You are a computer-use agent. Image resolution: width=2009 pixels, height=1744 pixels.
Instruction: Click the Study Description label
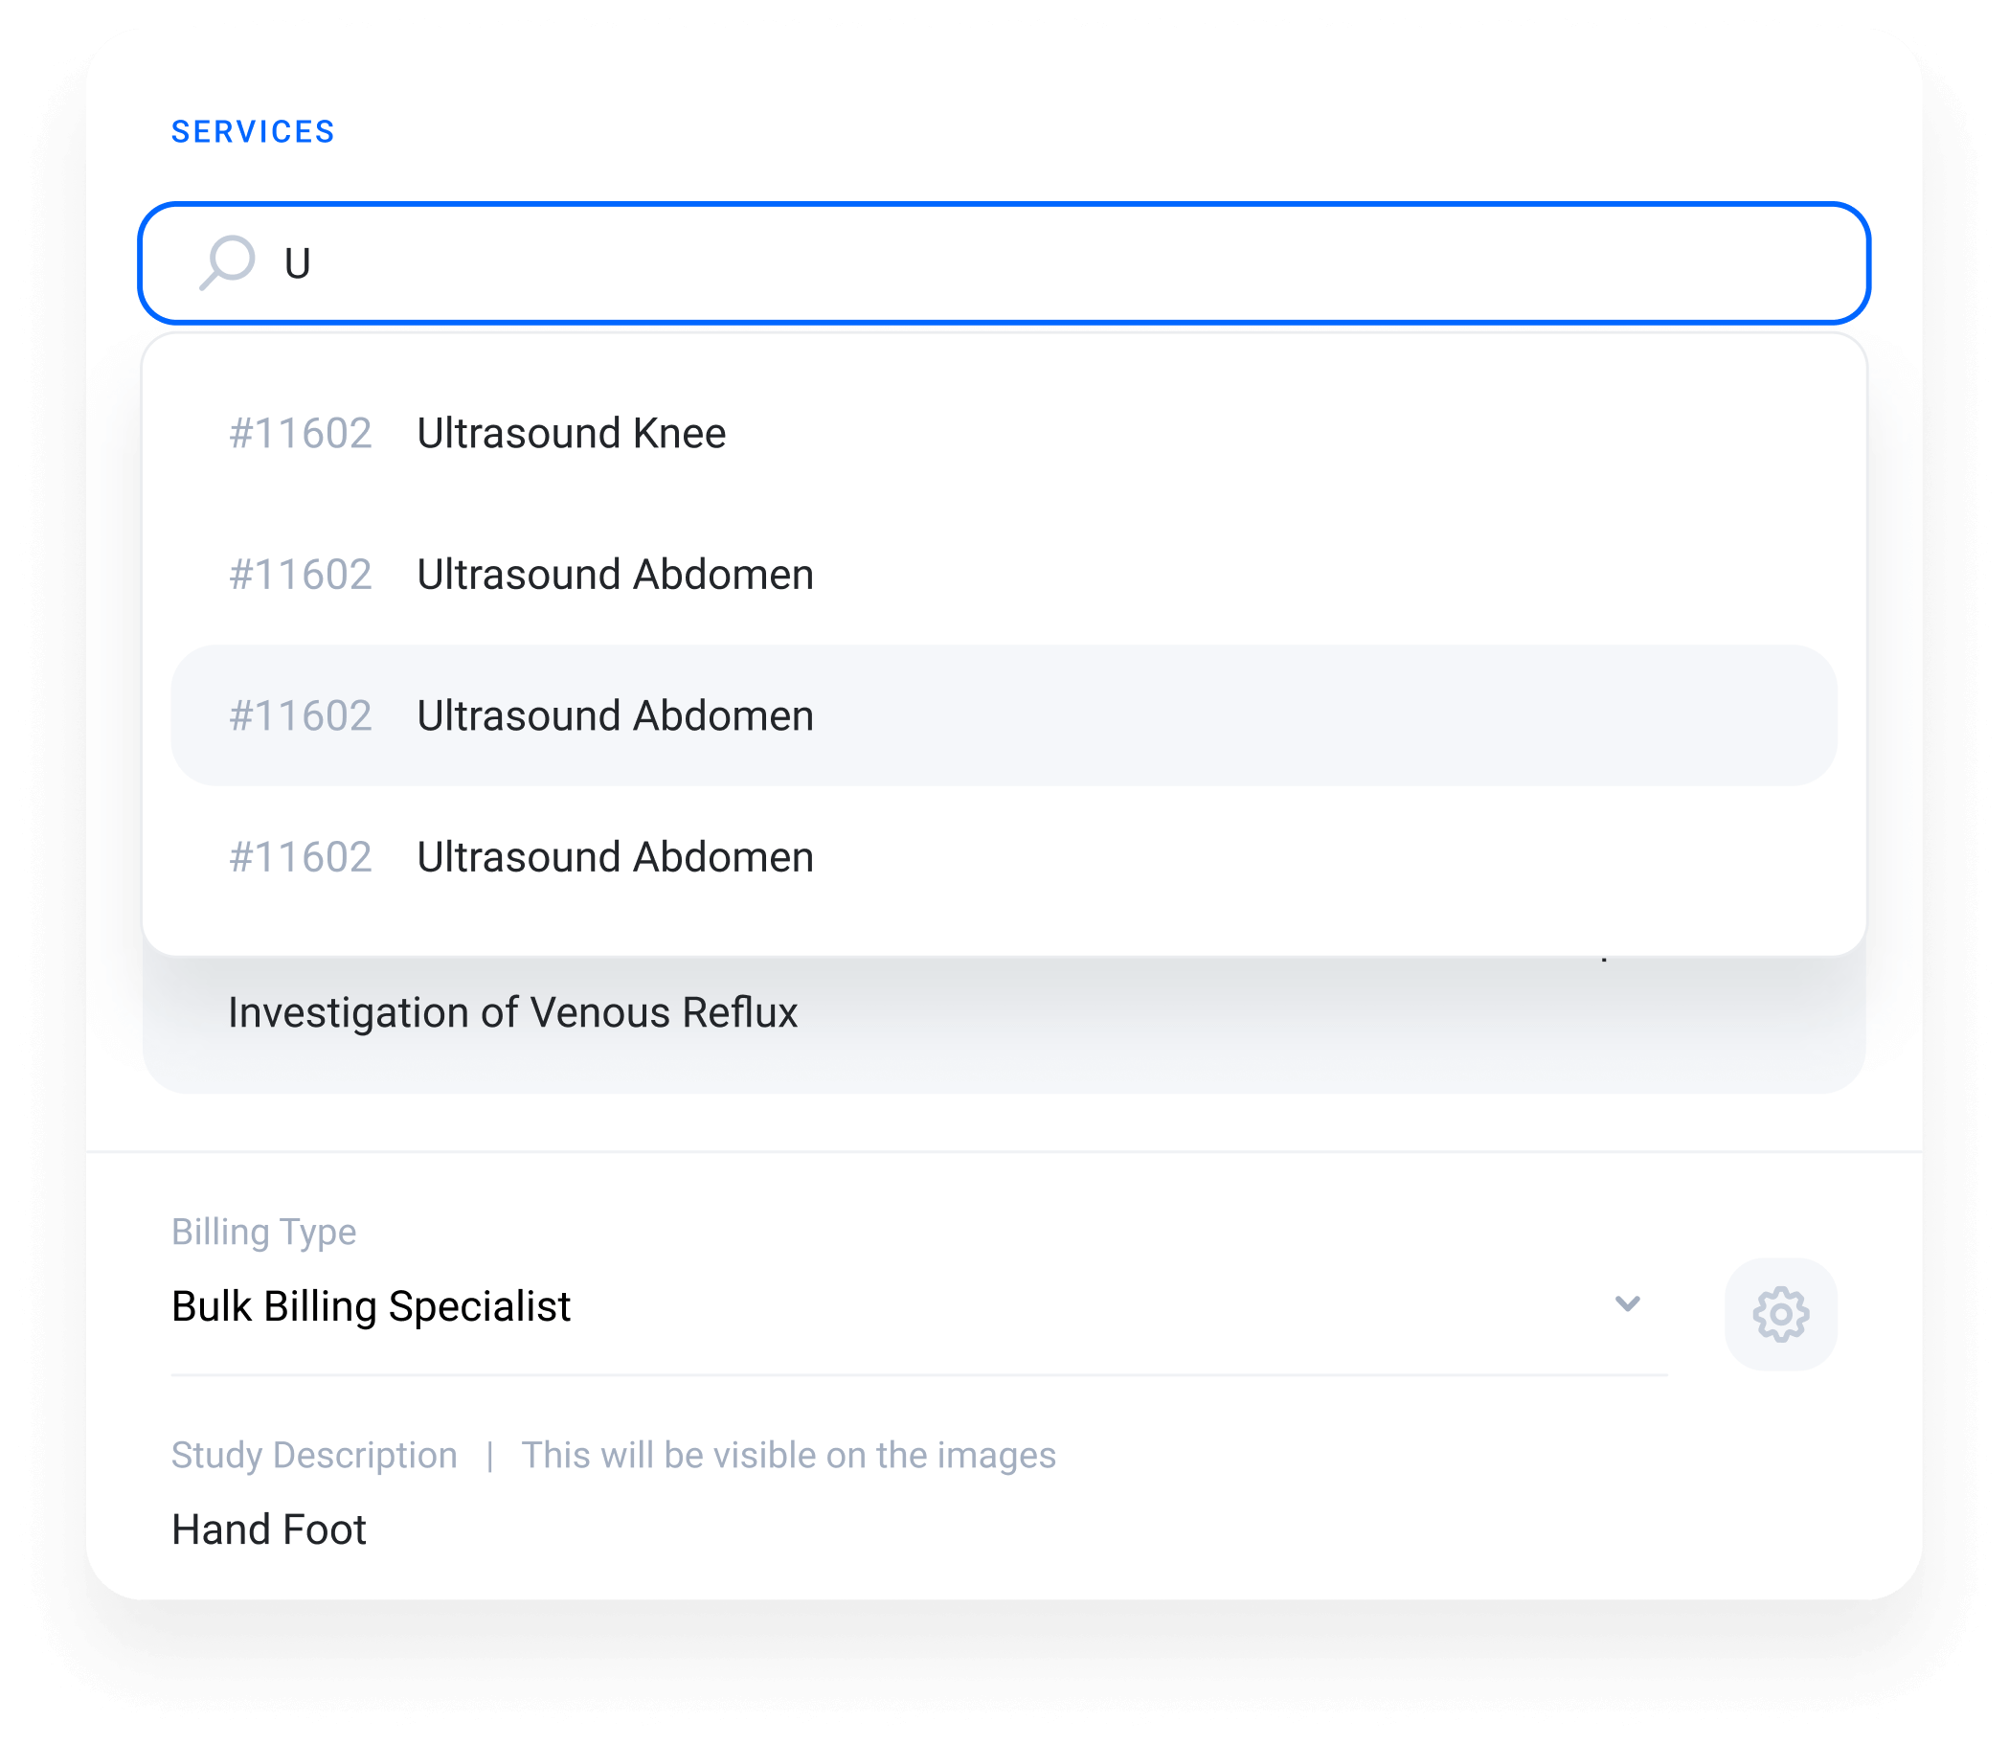(313, 1455)
